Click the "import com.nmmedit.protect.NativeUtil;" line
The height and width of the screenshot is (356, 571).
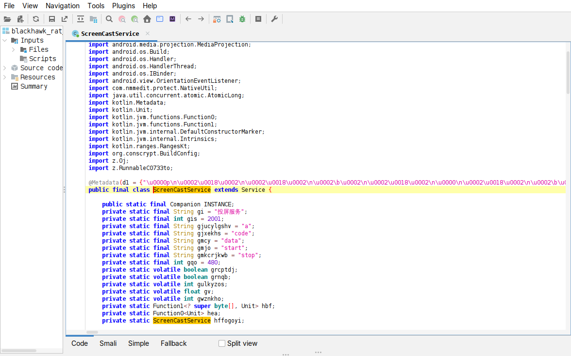(152, 88)
